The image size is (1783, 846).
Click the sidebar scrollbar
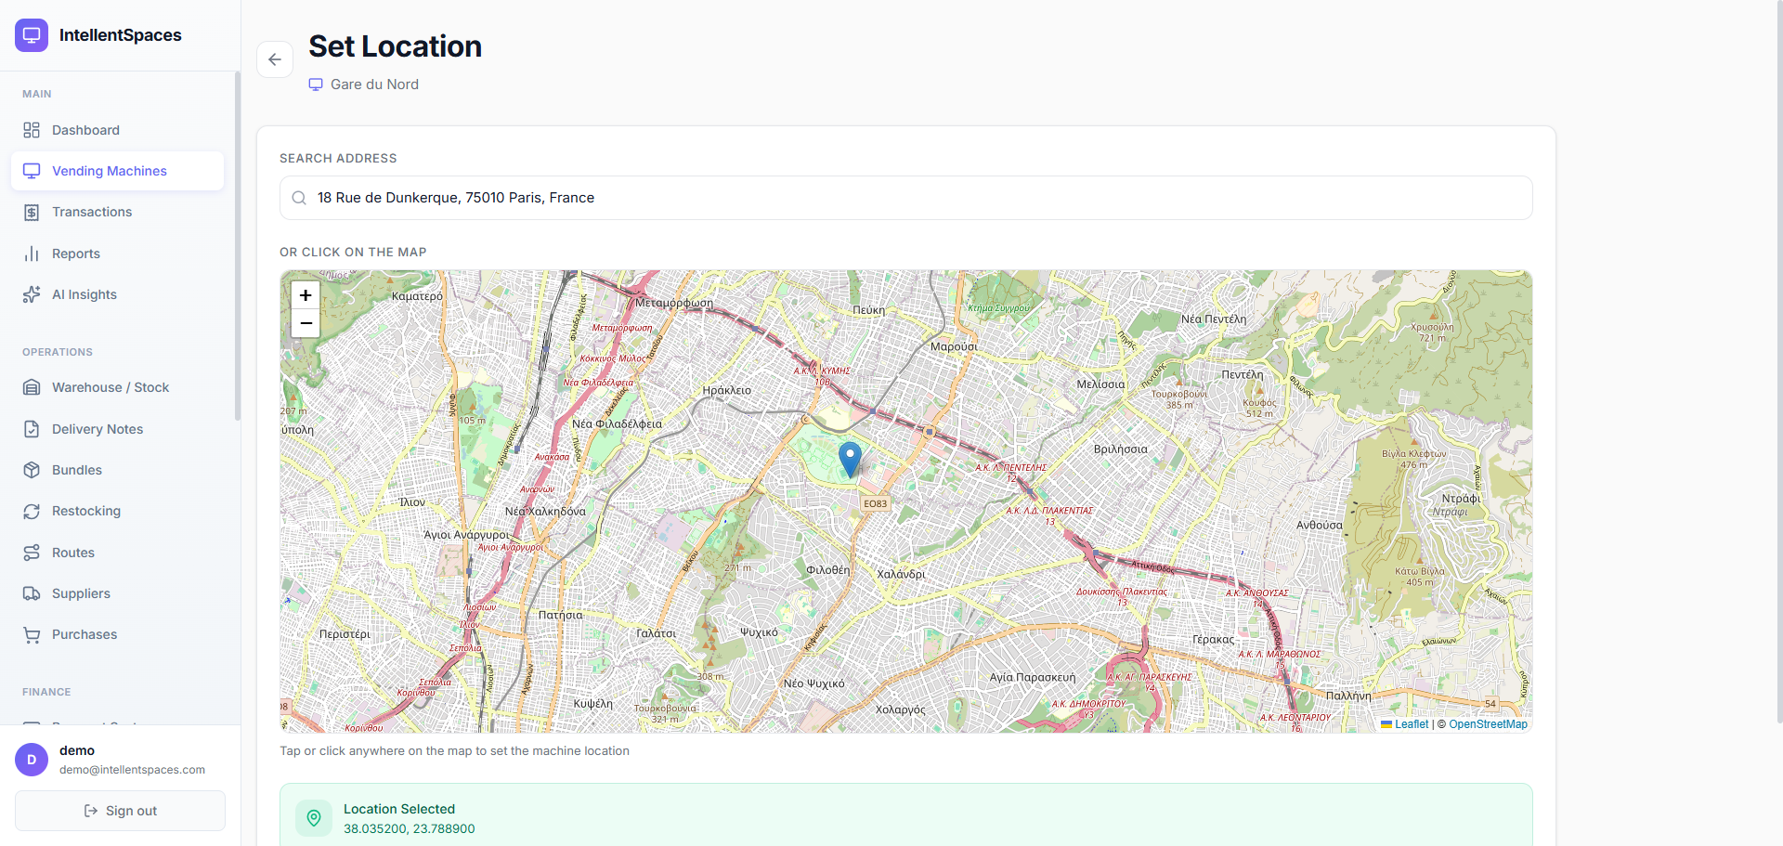(x=238, y=246)
